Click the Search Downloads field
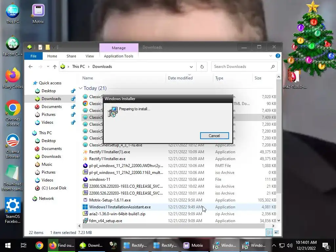The height and width of the screenshot is (252, 336). [x=244, y=67]
